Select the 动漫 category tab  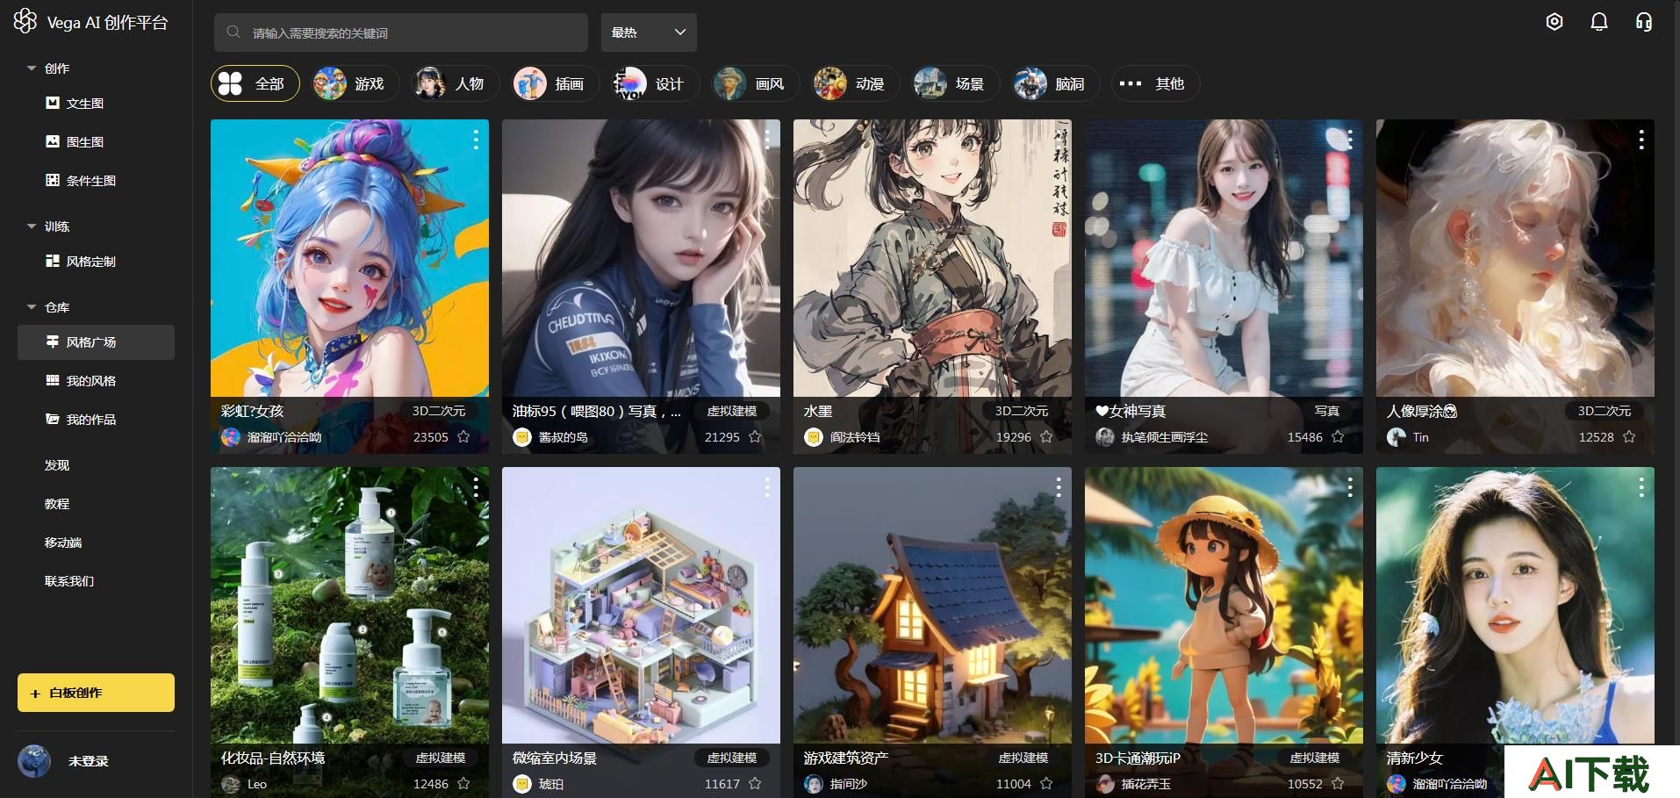(x=850, y=83)
